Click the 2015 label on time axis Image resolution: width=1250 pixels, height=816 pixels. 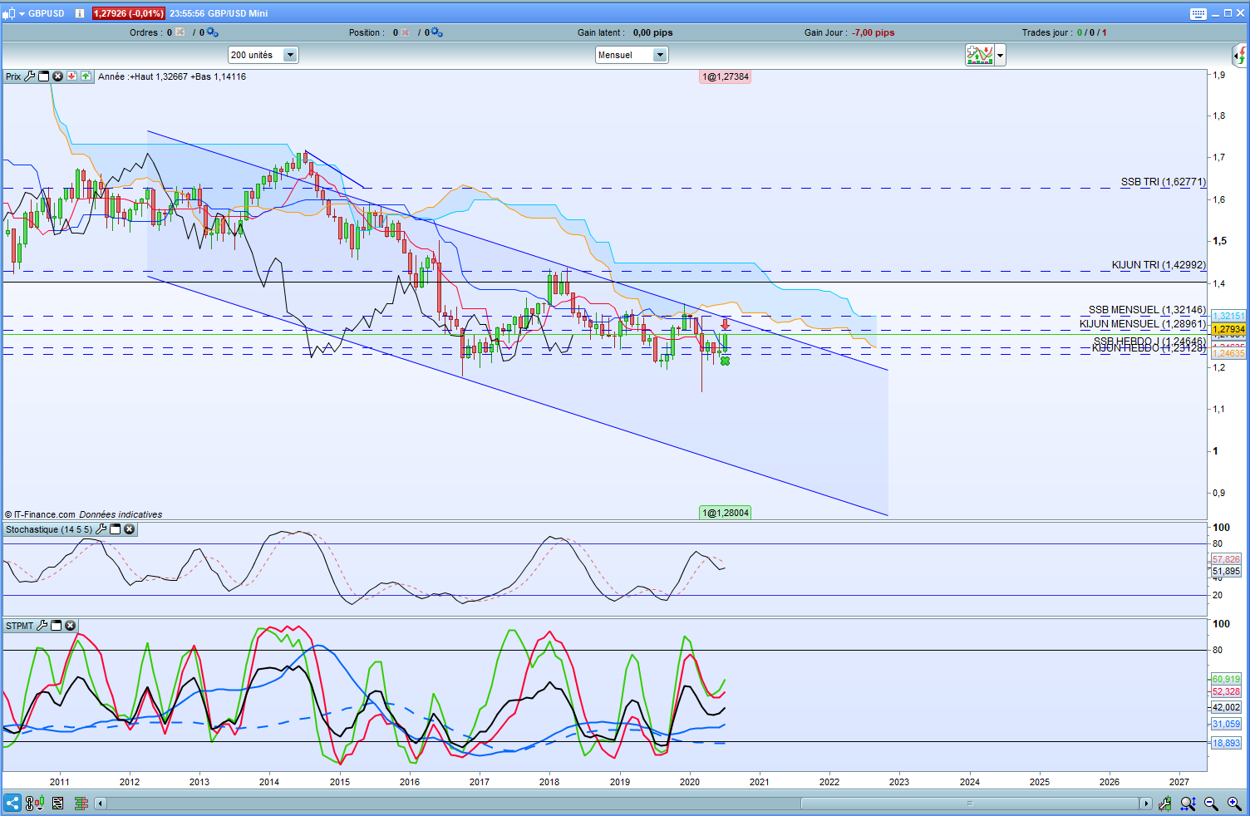340,782
